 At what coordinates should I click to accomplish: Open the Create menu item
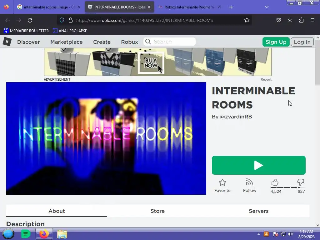tap(102, 42)
